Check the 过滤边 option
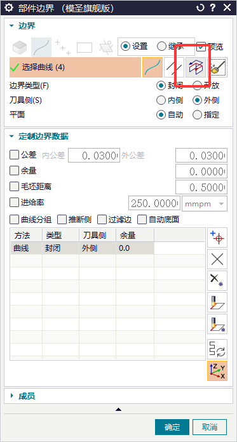 click(102, 219)
